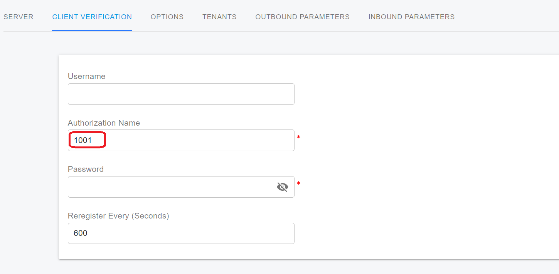Go to the TENANTS tab
Screen dimensions: 559x274
(x=219, y=17)
